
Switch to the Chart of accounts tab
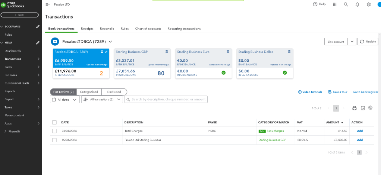[x=148, y=29]
